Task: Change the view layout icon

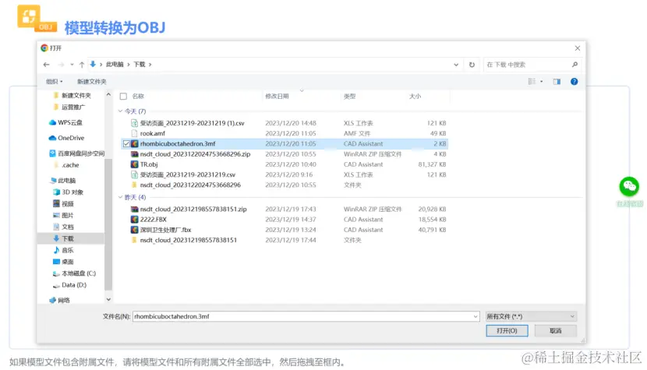Action: pyautogui.click(x=532, y=82)
